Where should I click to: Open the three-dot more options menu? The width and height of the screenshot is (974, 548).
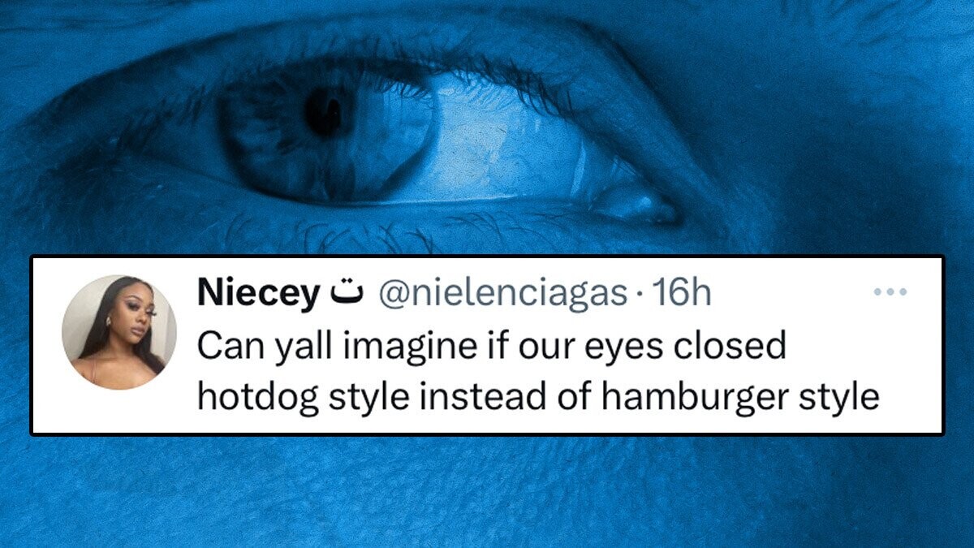click(x=890, y=292)
